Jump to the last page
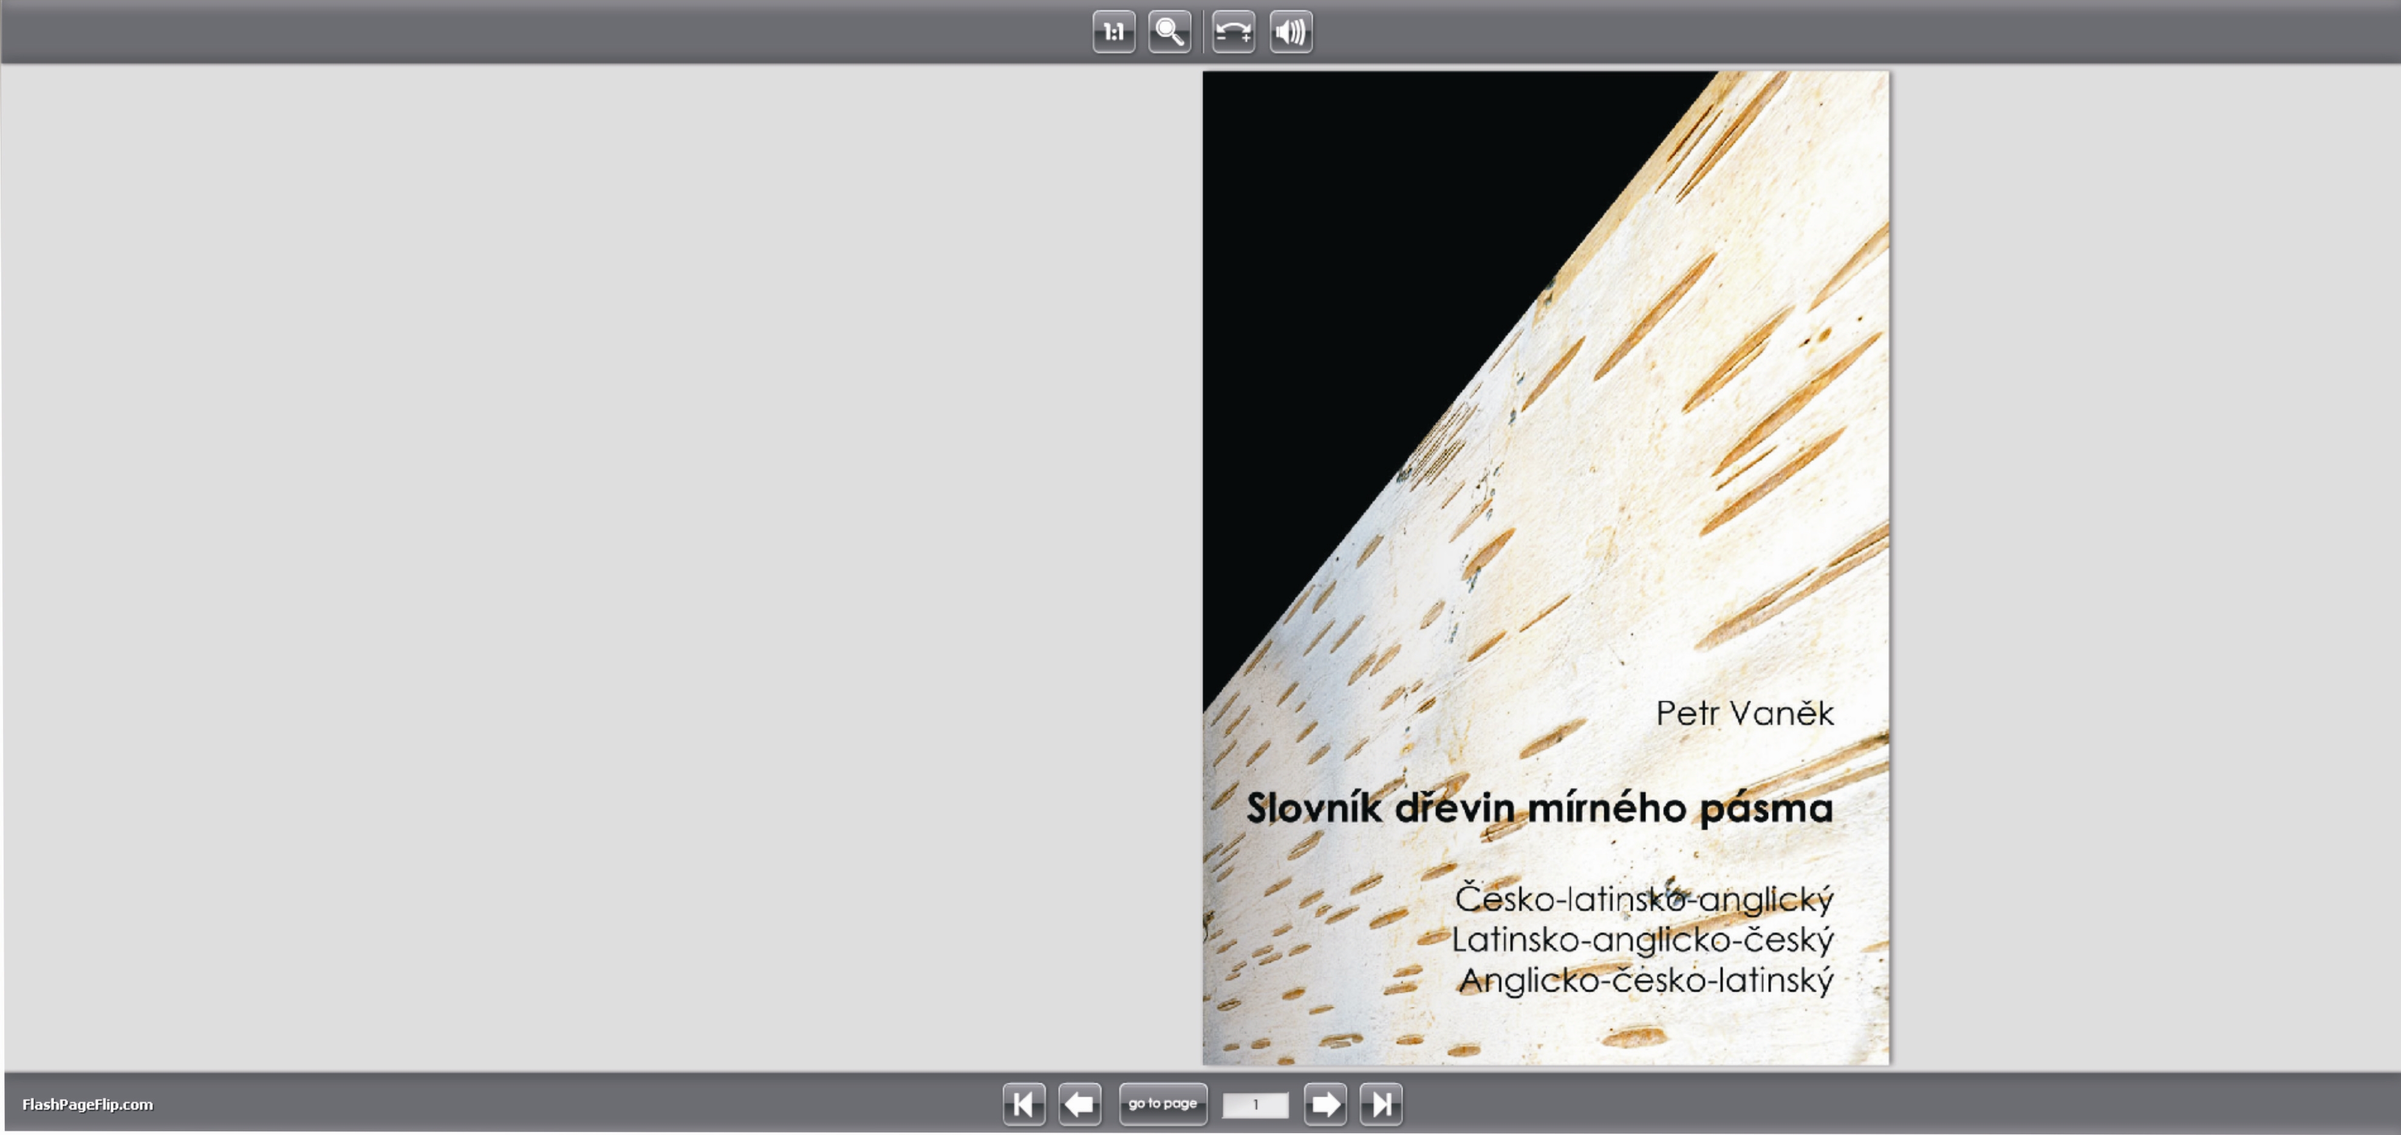 pyautogui.click(x=1381, y=1104)
